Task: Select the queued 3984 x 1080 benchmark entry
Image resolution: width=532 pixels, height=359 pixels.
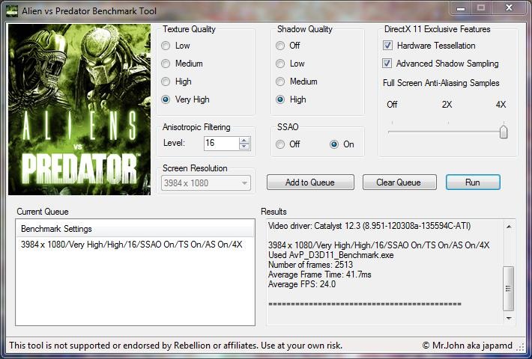Action: (x=131, y=245)
